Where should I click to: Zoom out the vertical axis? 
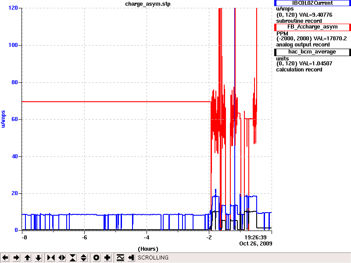click(x=84, y=258)
